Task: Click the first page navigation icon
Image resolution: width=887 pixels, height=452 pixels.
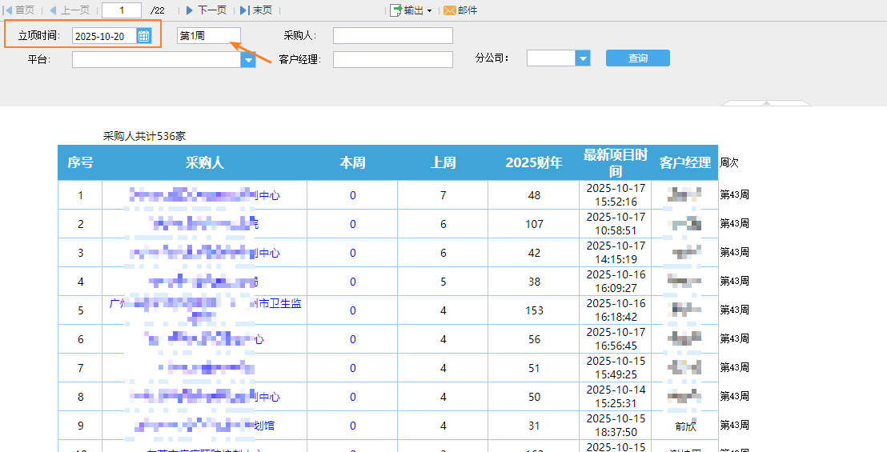Action: [9, 10]
